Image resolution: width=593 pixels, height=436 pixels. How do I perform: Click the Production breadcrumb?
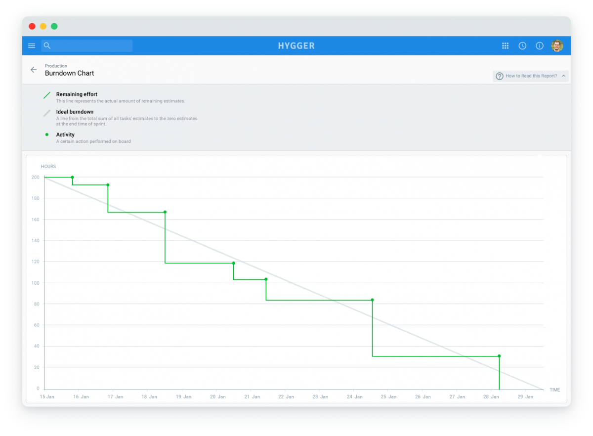[56, 66]
